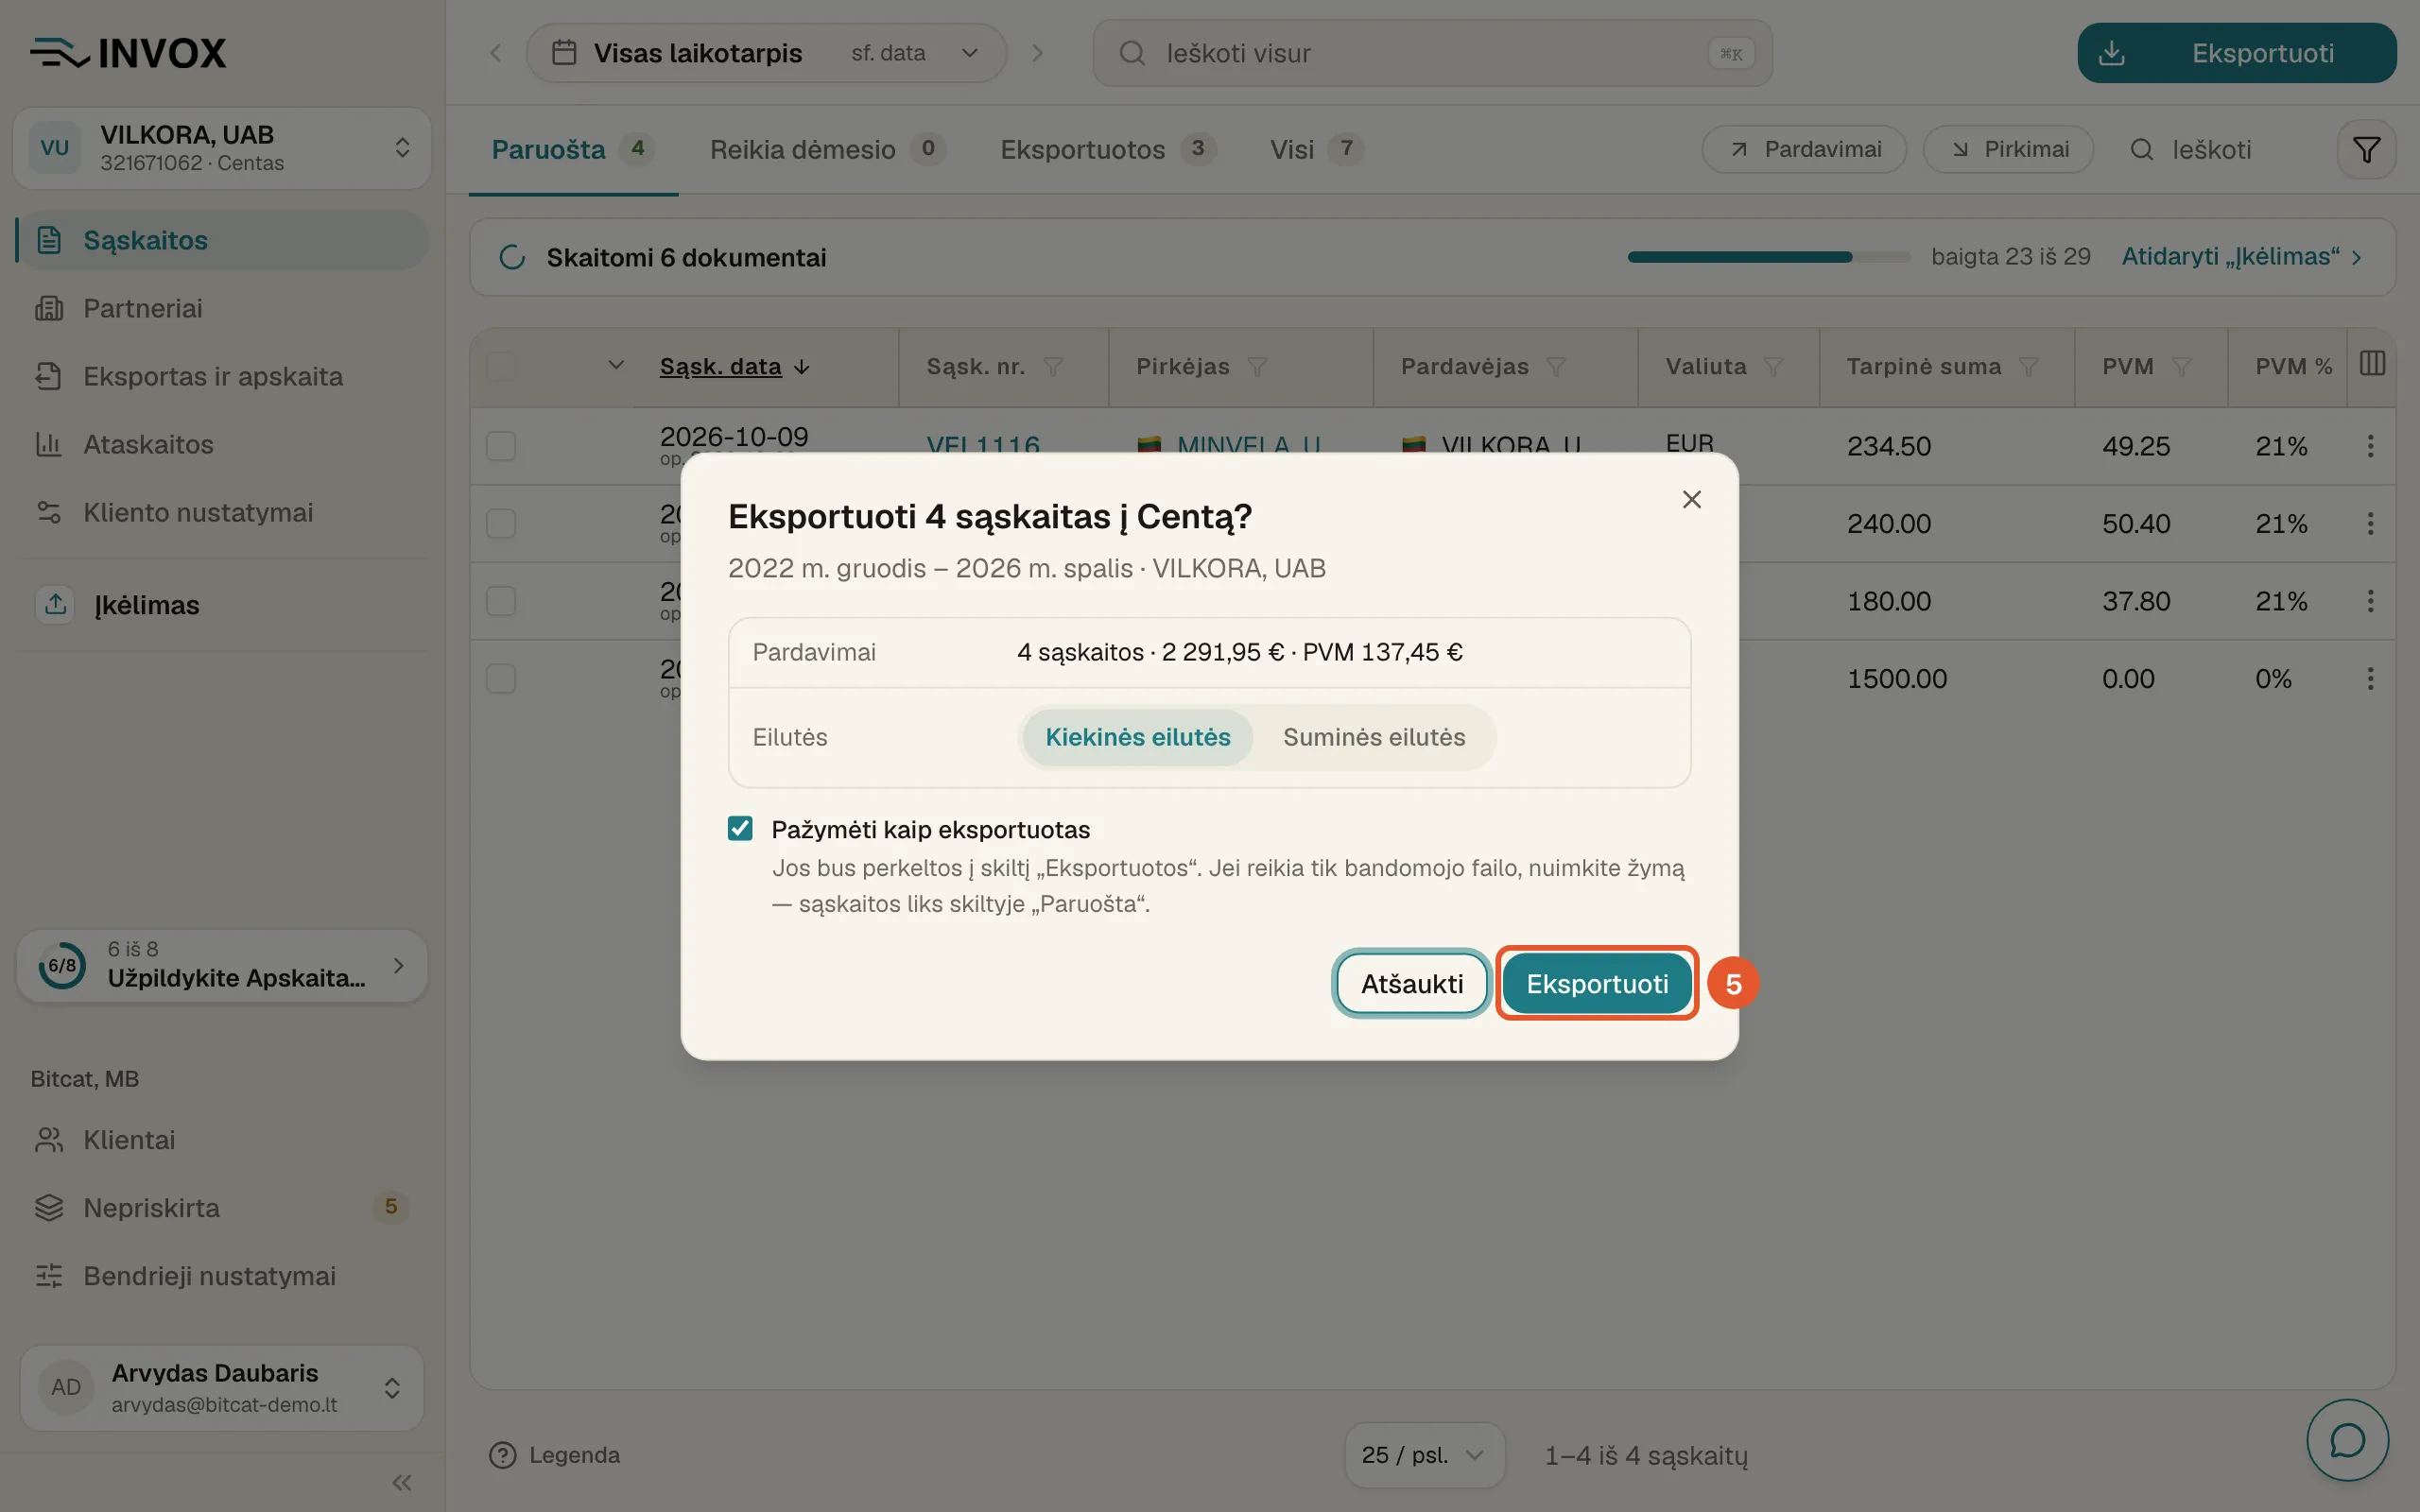Switch to Visi tab

[x=1316, y=150]
